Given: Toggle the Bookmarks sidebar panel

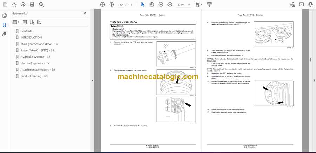Looking at the screenshot, I should pos(4,25).
